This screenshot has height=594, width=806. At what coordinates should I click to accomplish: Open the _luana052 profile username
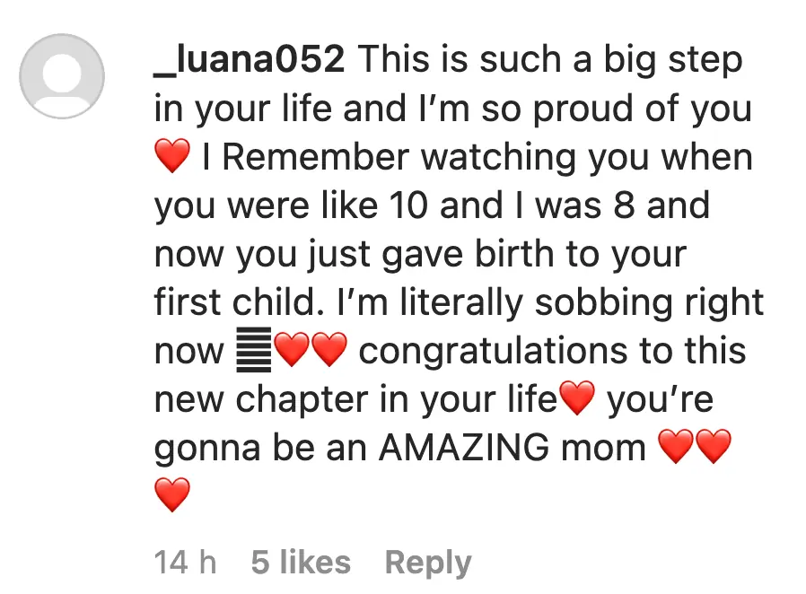250,61
